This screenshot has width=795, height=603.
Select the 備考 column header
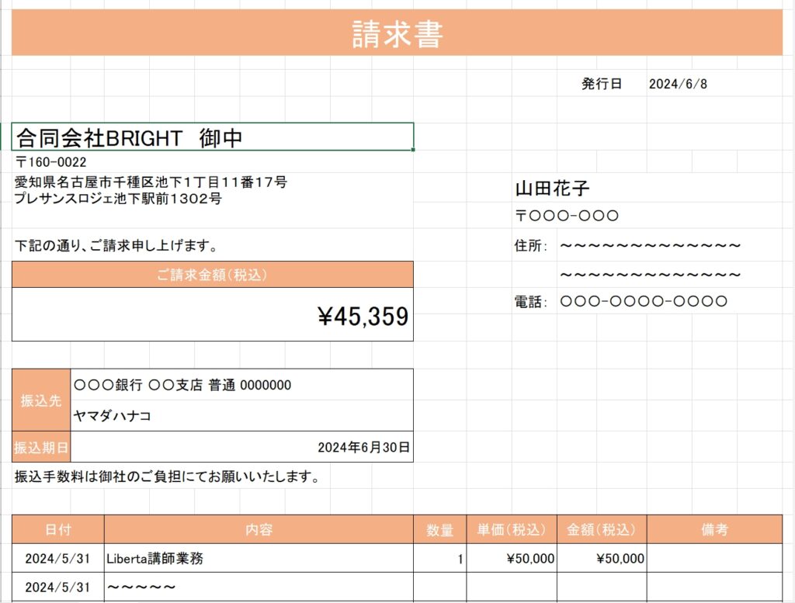click(714, 530)
